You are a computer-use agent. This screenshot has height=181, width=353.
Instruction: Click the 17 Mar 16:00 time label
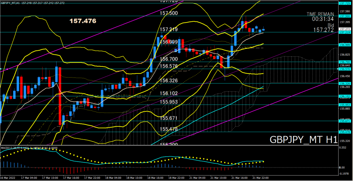pos(70,178)
